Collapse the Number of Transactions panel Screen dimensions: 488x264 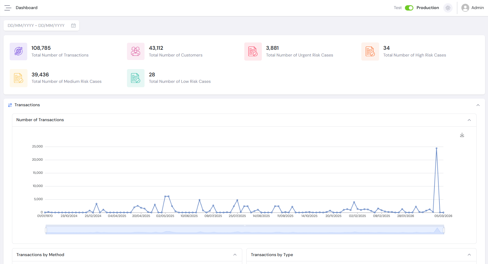coord(469,120)
